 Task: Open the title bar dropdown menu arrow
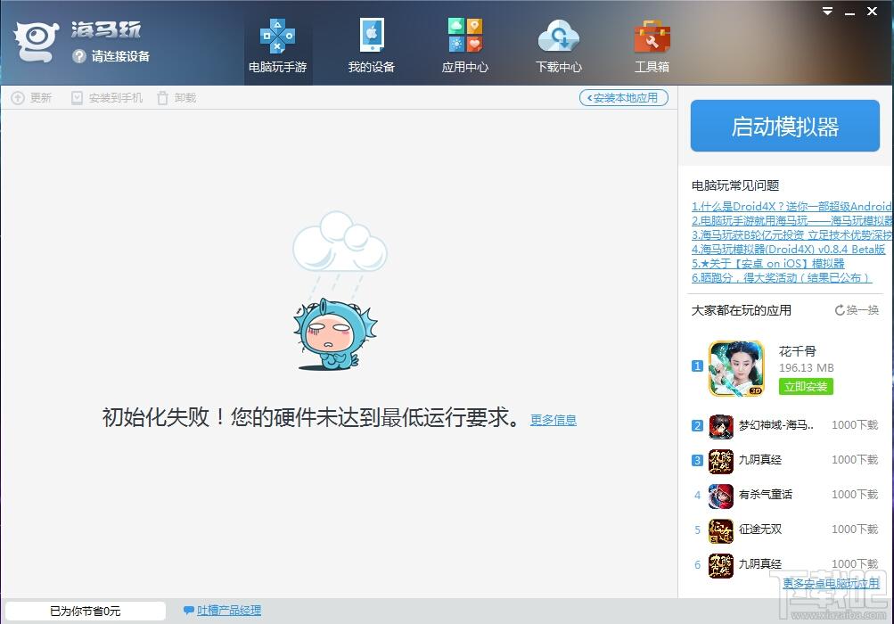[827, 11]
